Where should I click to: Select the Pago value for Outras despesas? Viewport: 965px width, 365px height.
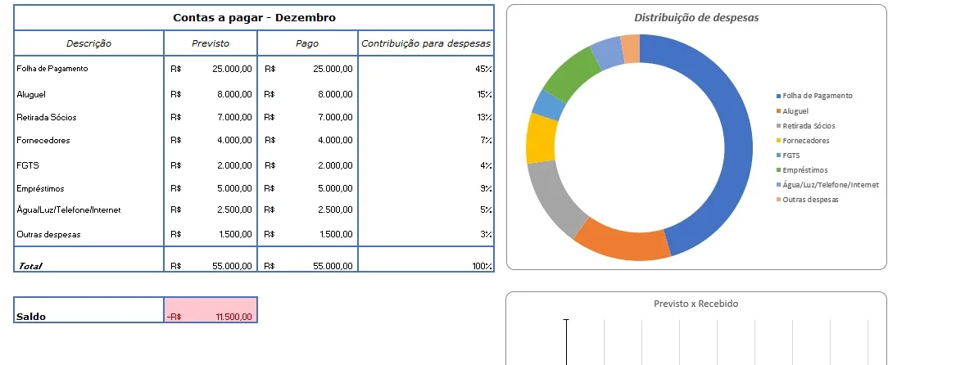(x=308, y=234)
